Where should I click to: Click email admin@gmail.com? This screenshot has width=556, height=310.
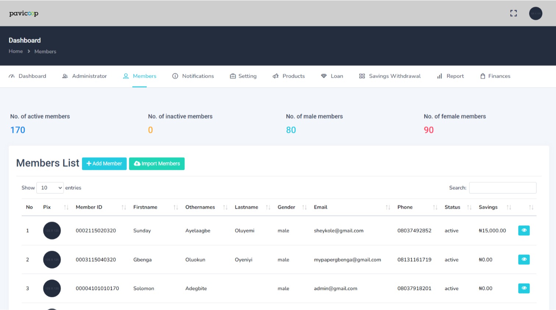coord(336,288)
